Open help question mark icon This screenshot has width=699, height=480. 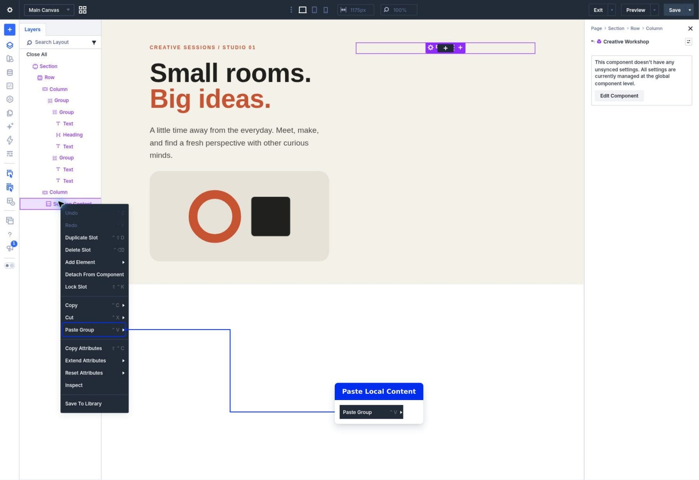(10, 234)
